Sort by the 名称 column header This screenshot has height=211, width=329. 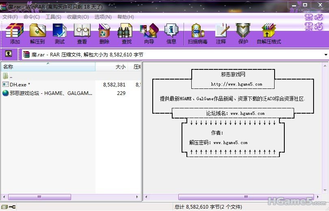click(x=48, y=67)
